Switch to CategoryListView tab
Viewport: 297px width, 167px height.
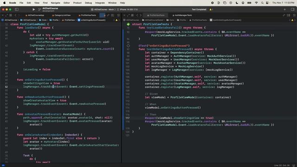(61, 15)
